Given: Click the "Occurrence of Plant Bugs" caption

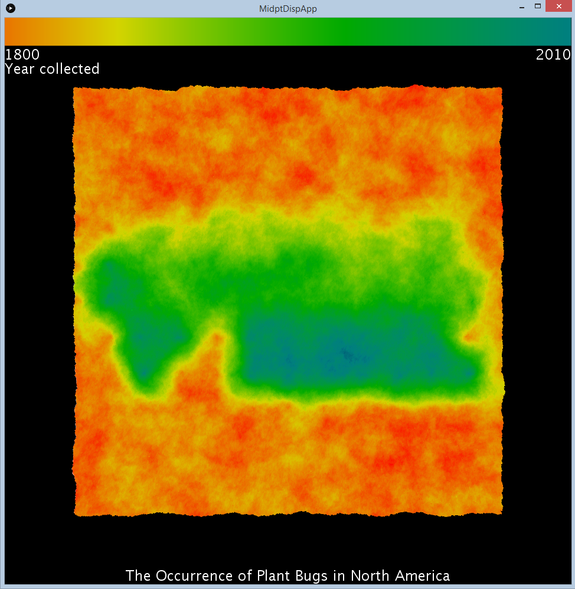Looking at the screenshot, I should pos(287,575).
